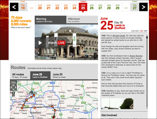This screenshot has height=119, width=157.
Task: Click the route marker near Wakefield
Action: [35, 108]
